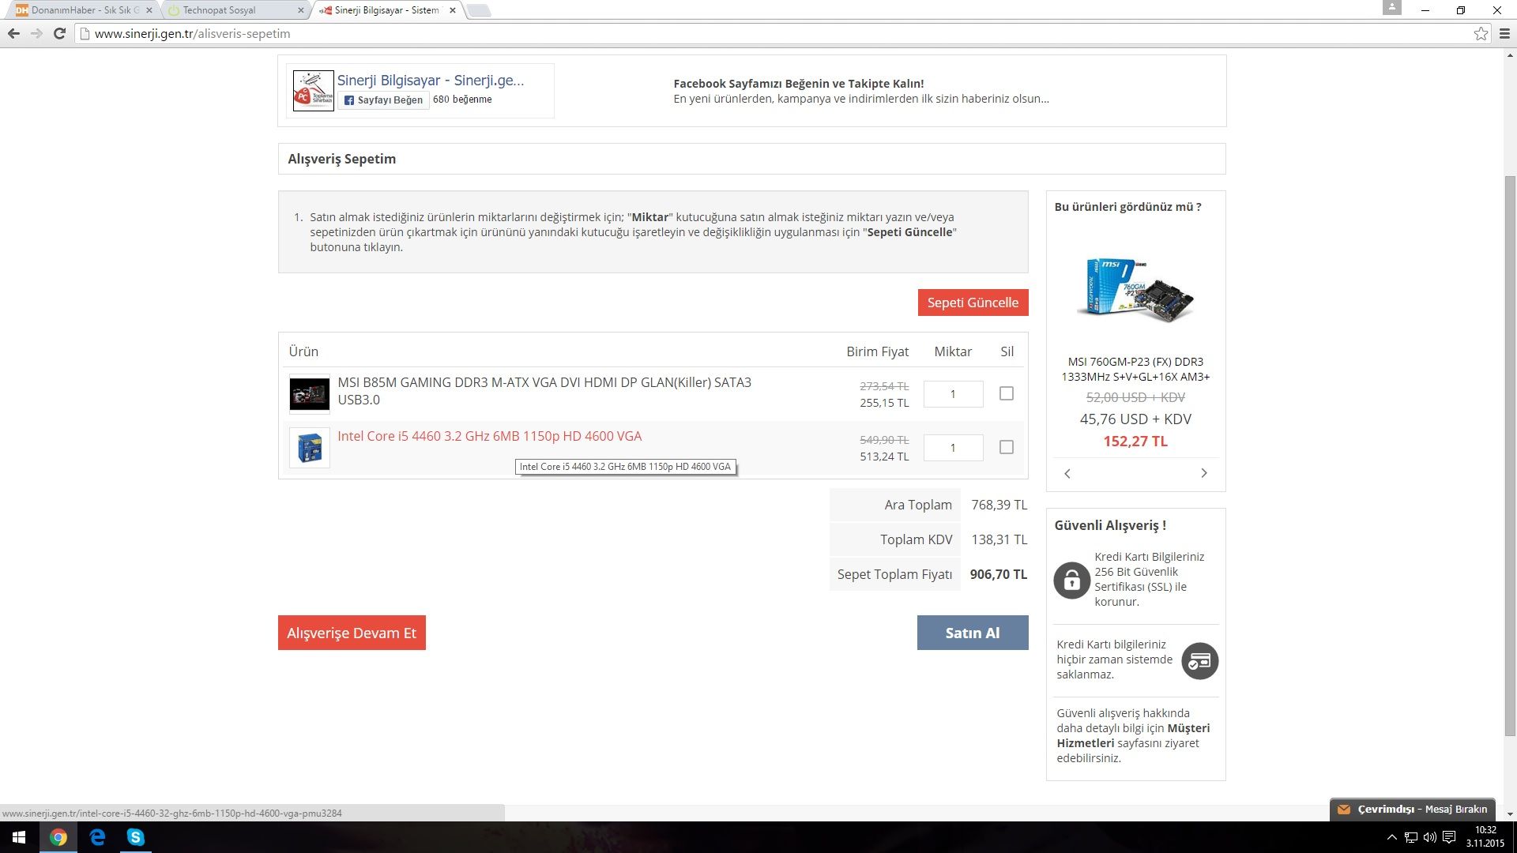The height and width of the screenshot is (853, 1517).
Task: Click the Satın Al button
Action: 973,633
